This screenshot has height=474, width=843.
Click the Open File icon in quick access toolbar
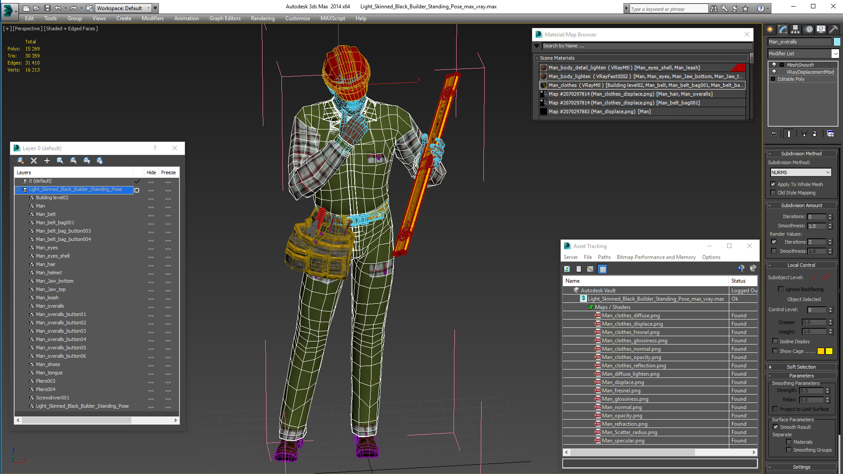point(37,8)
